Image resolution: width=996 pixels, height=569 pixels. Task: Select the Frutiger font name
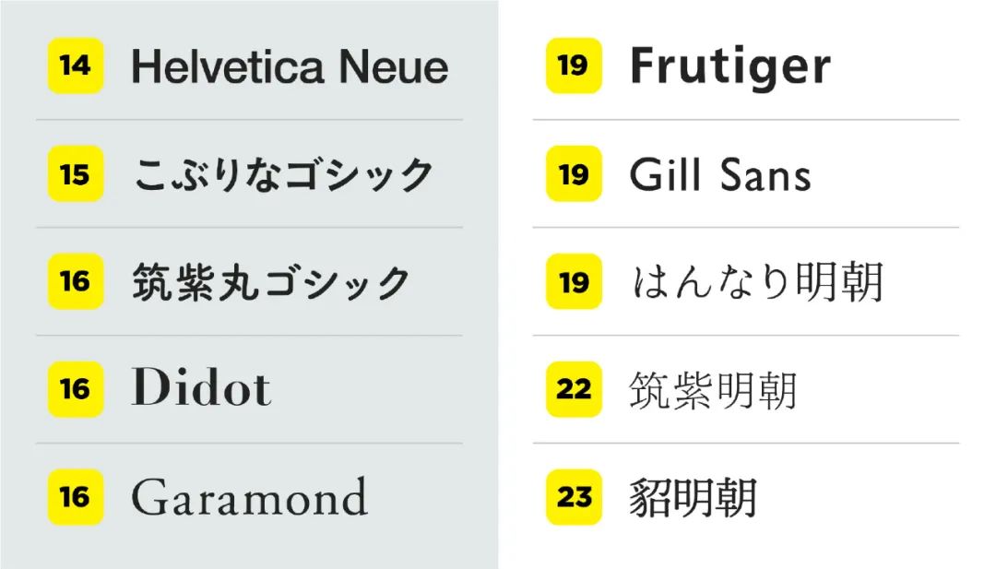click(x=729, y=67)
